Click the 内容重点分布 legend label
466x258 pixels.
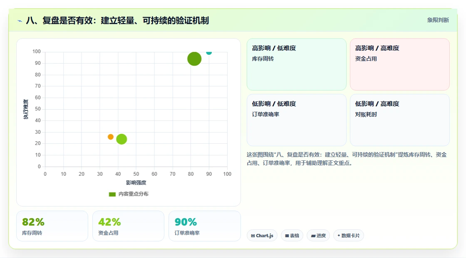pyautogui.click(x=134, y=194)
